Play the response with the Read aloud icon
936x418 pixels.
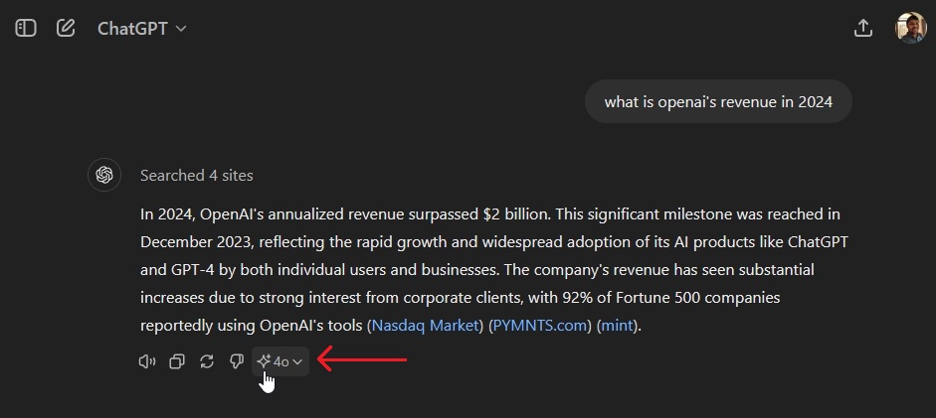click(x=147, y=361)
